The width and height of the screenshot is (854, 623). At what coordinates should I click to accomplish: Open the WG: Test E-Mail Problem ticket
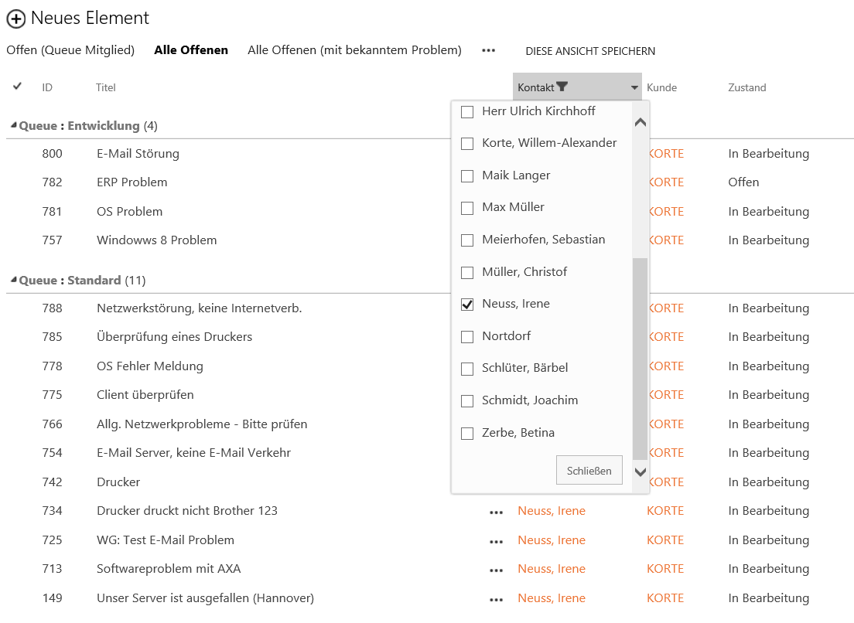pyautogui.click(x=166, y=540)
